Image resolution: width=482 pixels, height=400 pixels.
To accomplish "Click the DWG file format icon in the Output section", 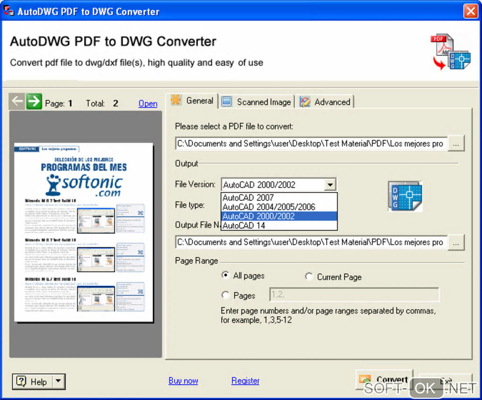I will tap(405, 196).
